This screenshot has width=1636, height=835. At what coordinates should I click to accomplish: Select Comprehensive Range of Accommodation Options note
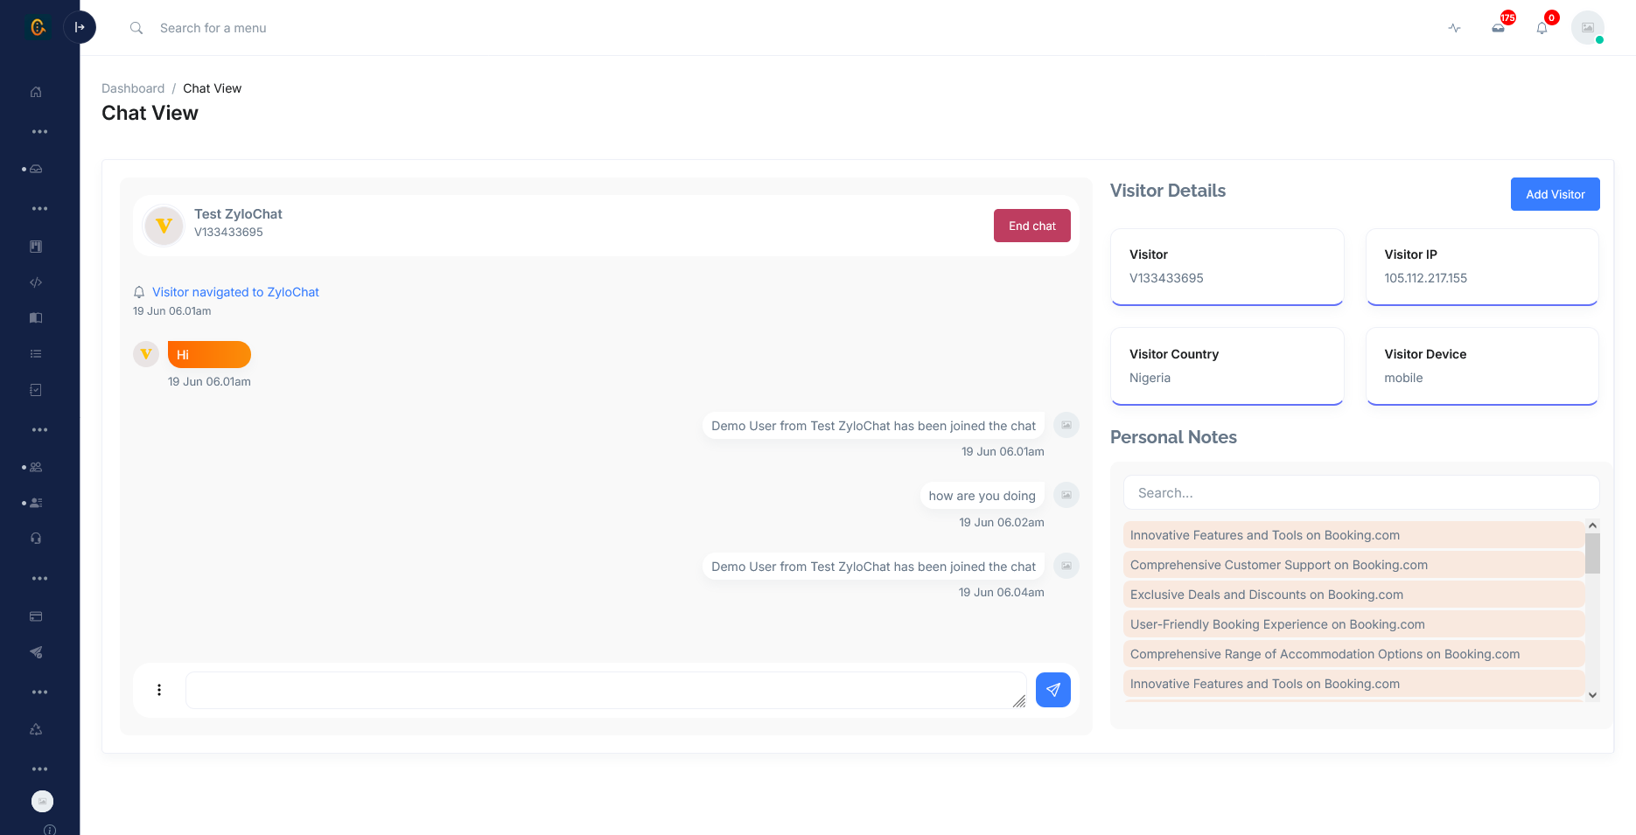coord(1353,654)
